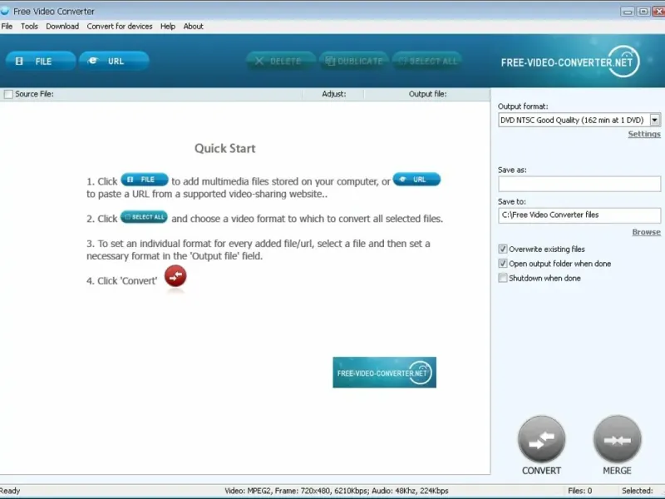Click the 'Files: 0' status bar entry
Image resolution: width=665 pixels, height=499 pixels.
[579, 491]
